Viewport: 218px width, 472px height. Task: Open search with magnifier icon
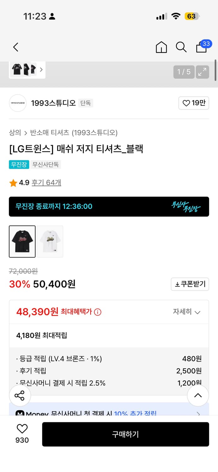(181, 47)
